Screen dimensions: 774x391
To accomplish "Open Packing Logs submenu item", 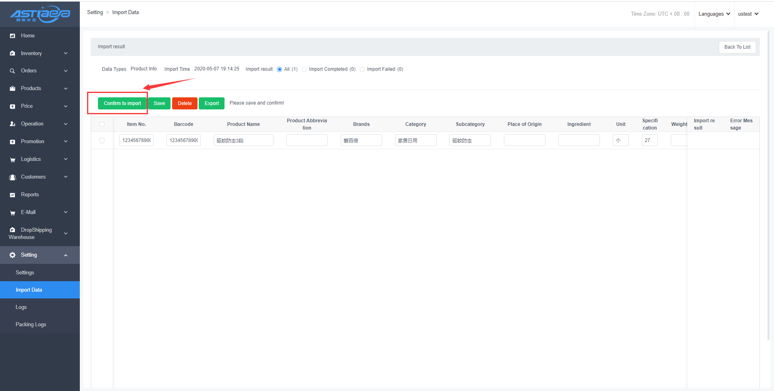I will 31,325.
